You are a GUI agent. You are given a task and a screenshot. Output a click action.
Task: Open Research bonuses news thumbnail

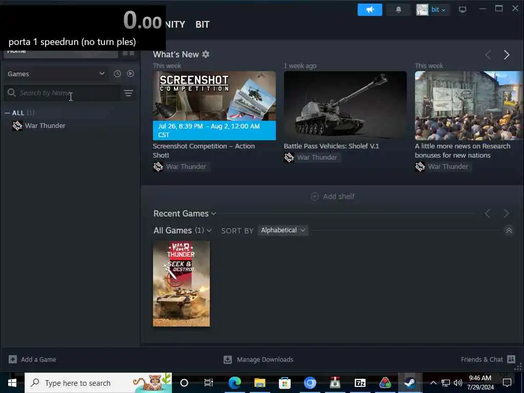(469, 105)
